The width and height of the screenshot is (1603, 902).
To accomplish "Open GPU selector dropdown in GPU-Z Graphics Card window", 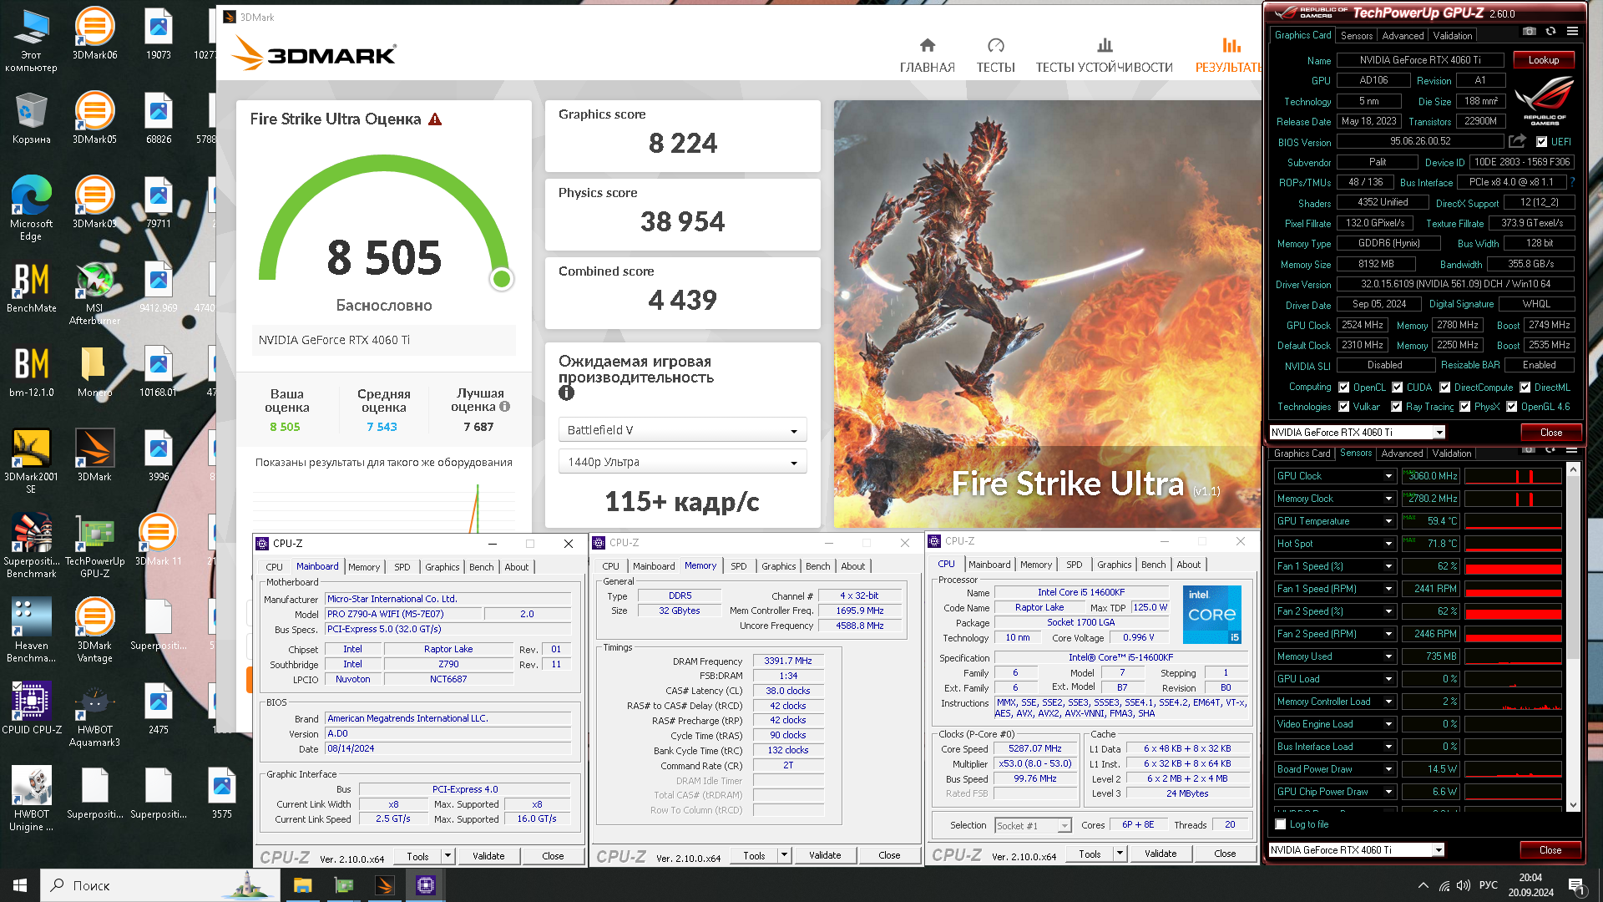I will click(x=1439, y=433).
